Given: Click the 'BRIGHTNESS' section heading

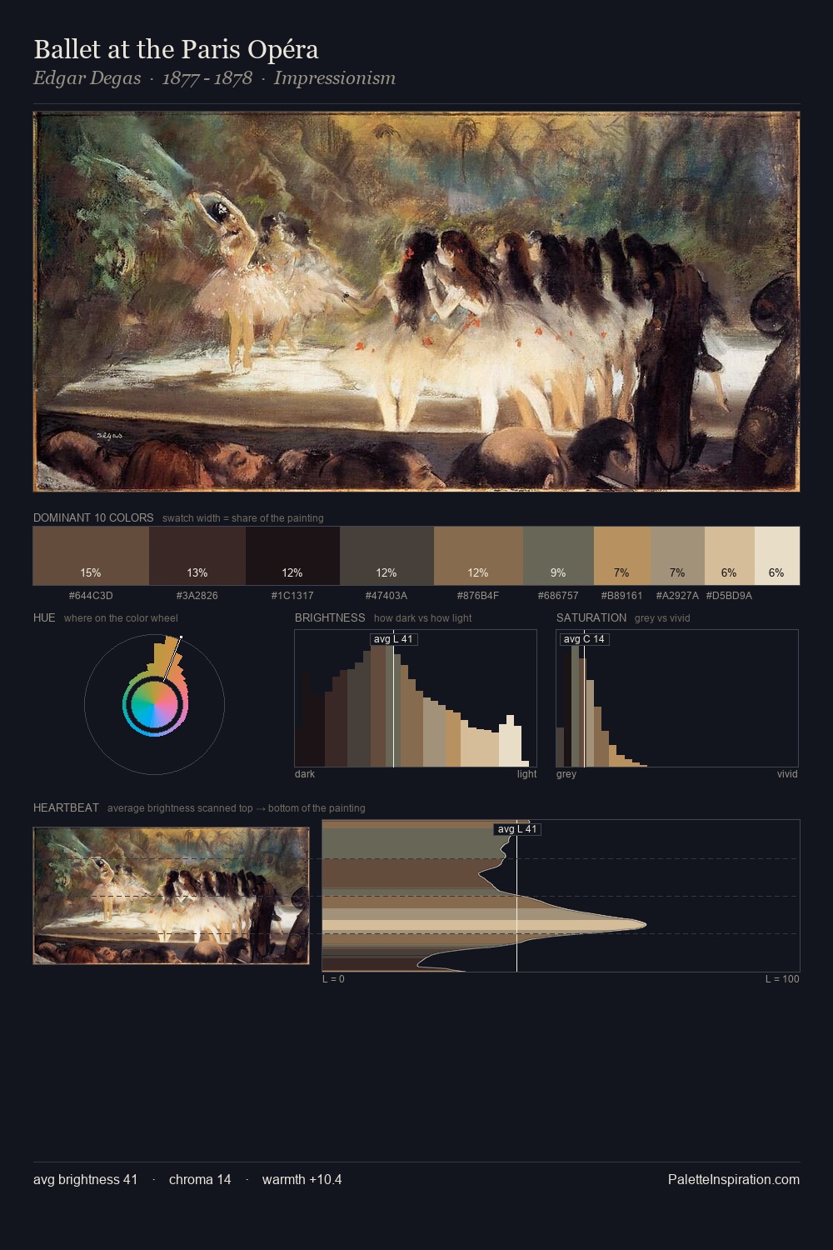Looking at the screenshot, I should click(x=330, y=617).
